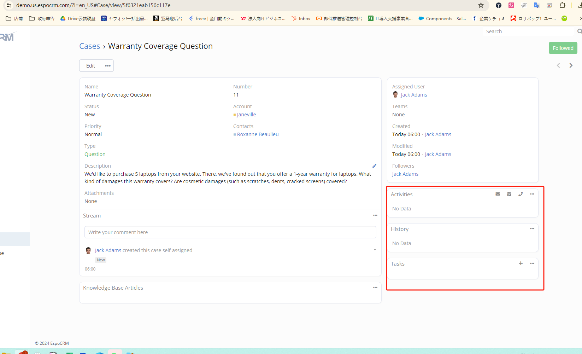This screenshot has height=354, width=582.
Task: Open the Stream panel options menu
Action: pos(375,215)
